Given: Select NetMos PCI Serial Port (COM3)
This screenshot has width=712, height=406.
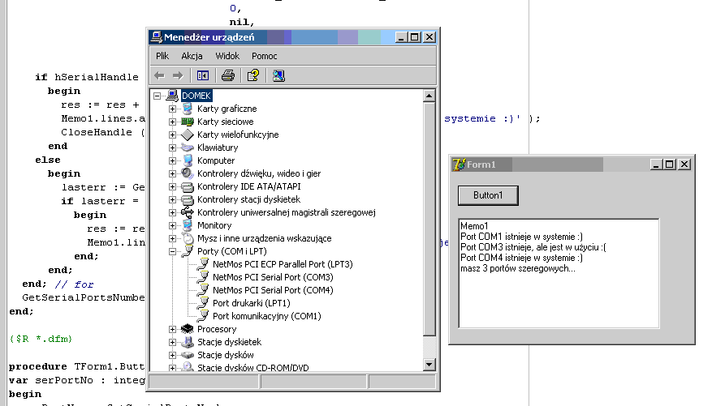Looking at the screenshot, I should 272,277.
